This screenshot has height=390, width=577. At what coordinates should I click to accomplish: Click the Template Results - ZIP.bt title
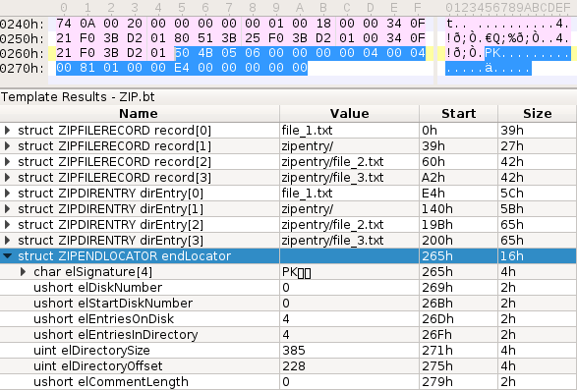pos(78,97)
